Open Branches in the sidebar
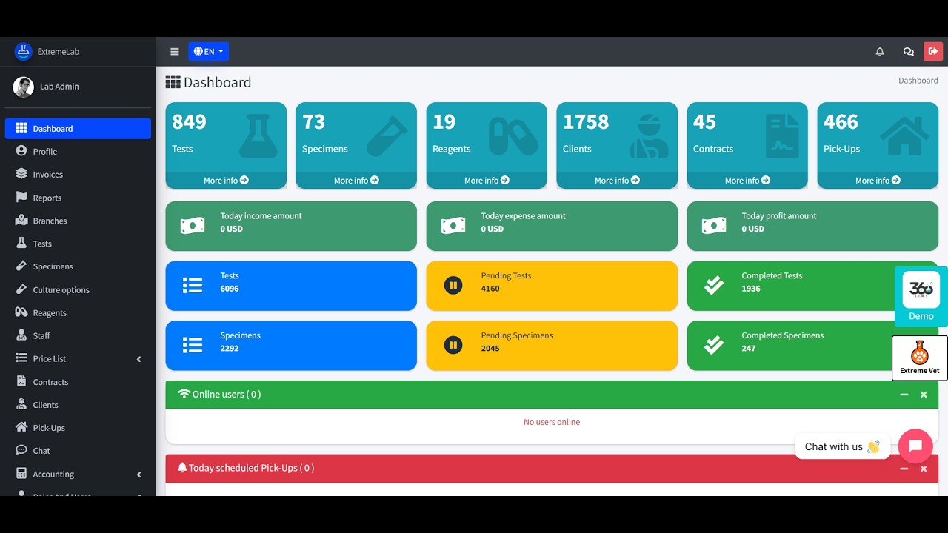 (78, 221)
